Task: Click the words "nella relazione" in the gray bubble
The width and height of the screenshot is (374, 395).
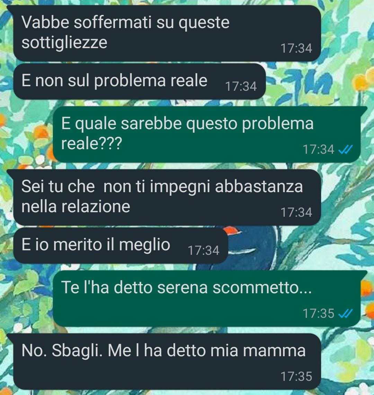Action: [x=76, y=207]
